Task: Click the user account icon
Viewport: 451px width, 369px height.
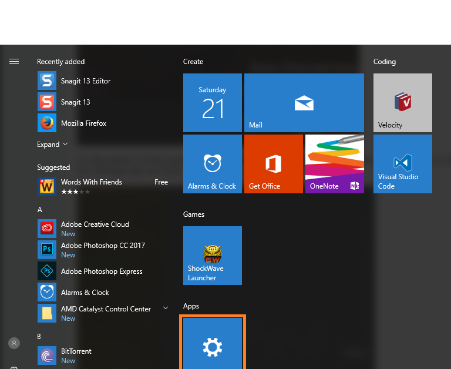Action: point(14,343)
